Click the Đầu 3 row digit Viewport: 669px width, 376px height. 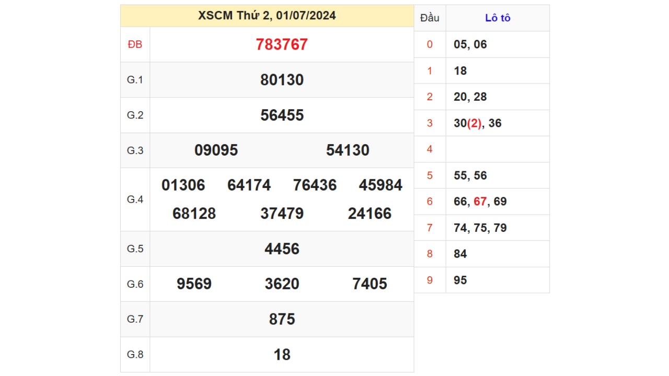(x=430, y=123)
